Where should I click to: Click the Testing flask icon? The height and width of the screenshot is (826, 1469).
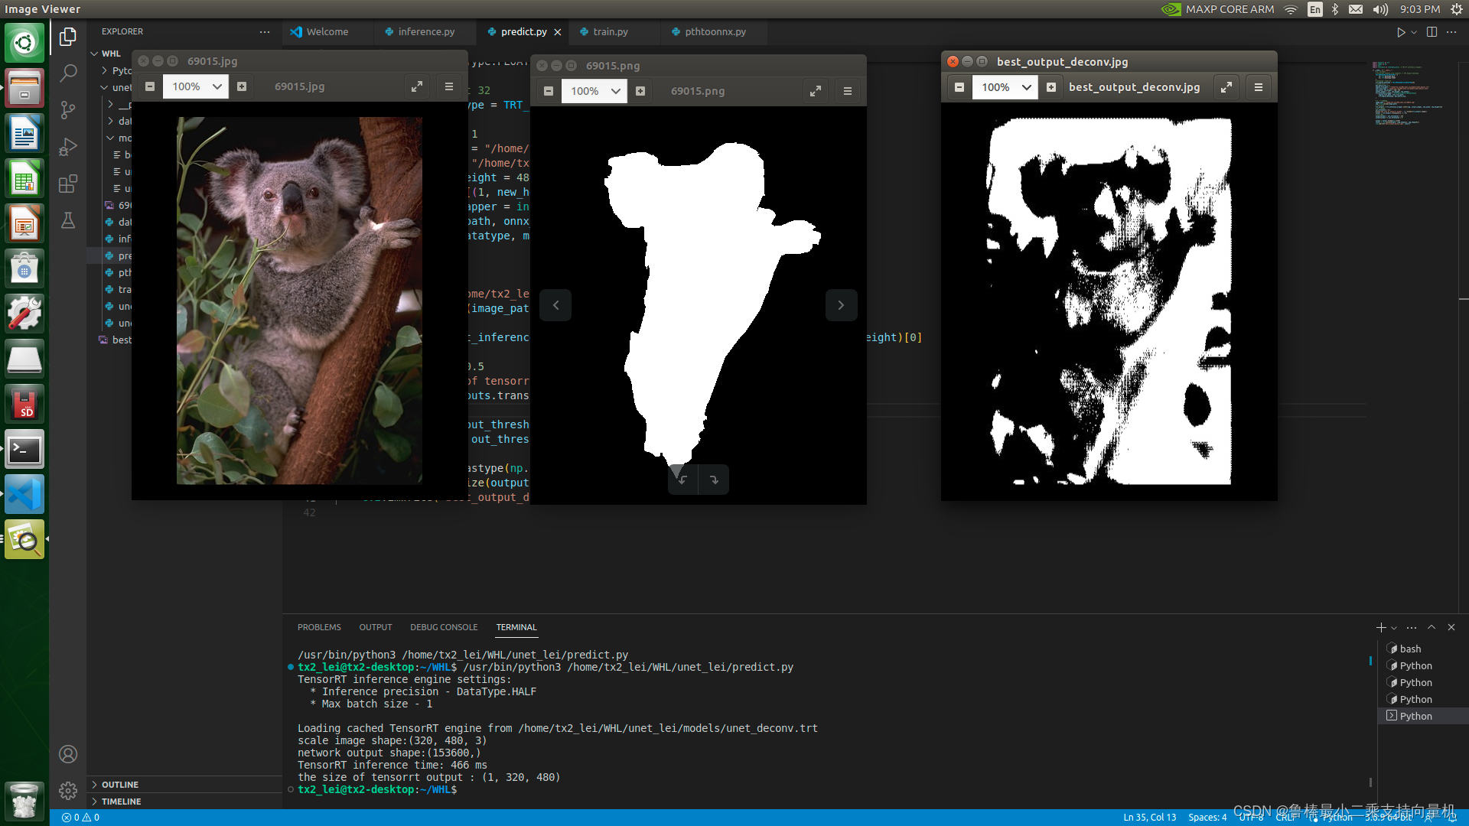click(68, 221)
